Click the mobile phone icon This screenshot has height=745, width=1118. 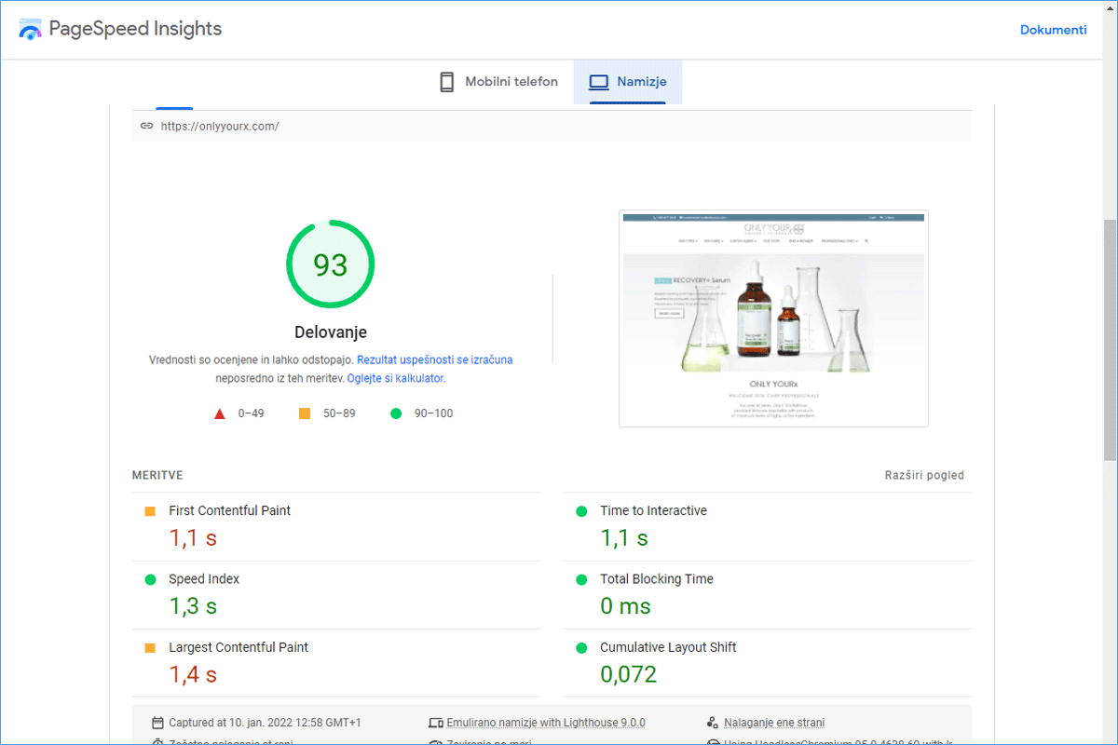click(447, 82)
